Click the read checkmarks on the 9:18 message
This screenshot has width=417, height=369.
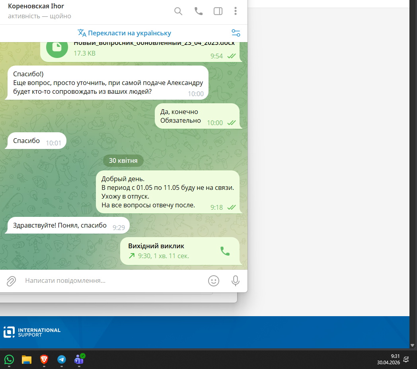click(x=232, y=207)
